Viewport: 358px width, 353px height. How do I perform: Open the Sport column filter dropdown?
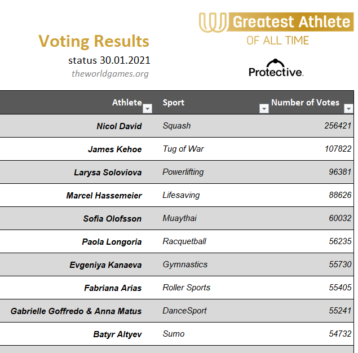click(264, 108)
